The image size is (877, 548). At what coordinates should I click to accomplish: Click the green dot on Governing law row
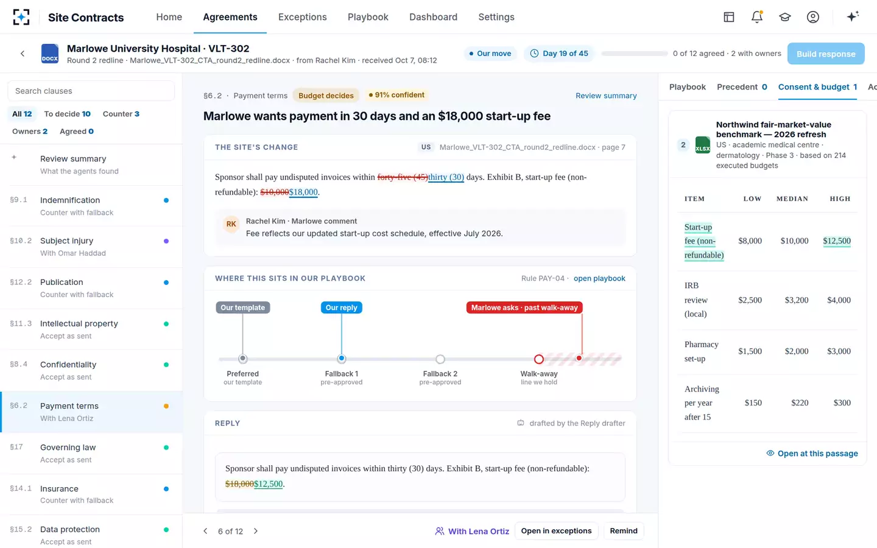(x=166, y=448)
